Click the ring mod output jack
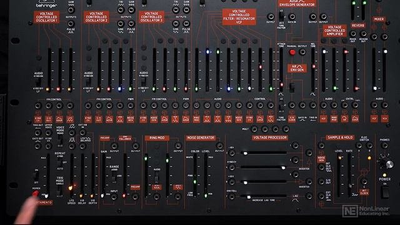400x225 pixels. pyautogui.click(x=177, y=146)
